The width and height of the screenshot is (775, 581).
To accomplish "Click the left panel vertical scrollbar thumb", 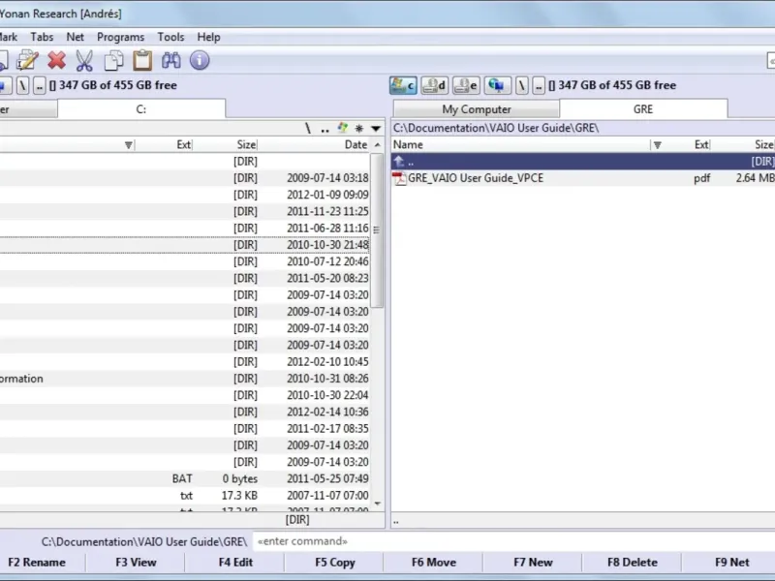I will [x=377, y=230].
